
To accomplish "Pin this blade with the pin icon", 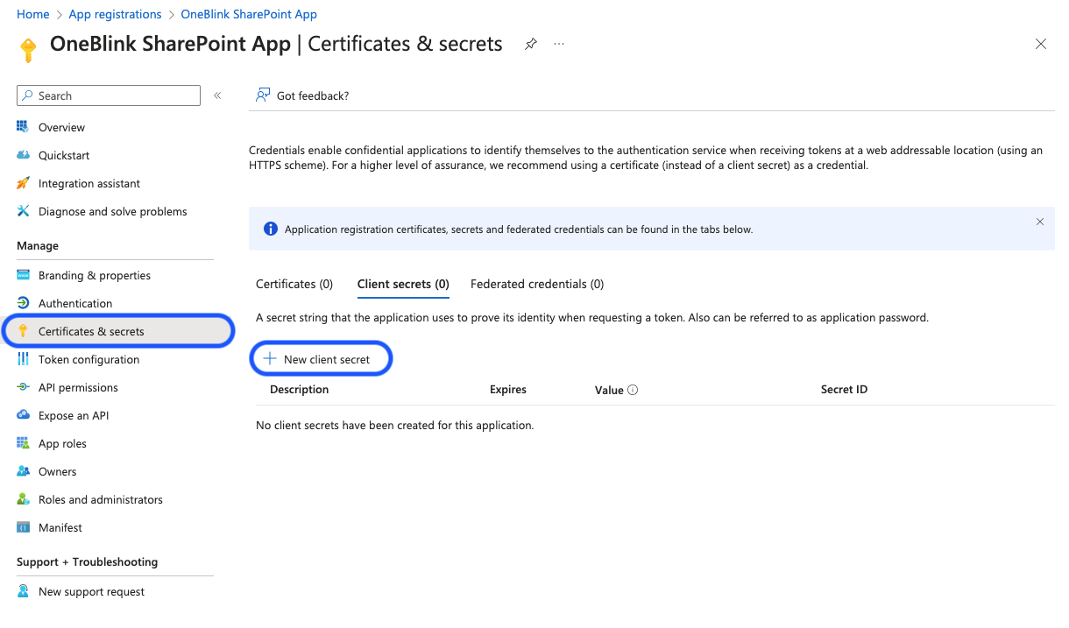I will (530, 44).
